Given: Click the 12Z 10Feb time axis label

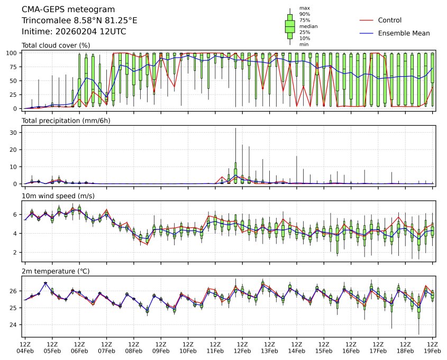Looking at the screenshot, I should 188,347.
